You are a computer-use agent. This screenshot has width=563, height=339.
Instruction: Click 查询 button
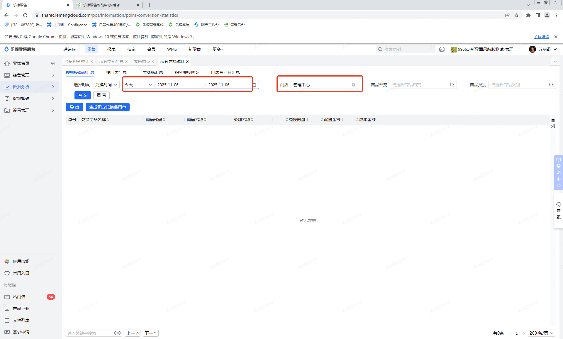[x=82, y=95]
